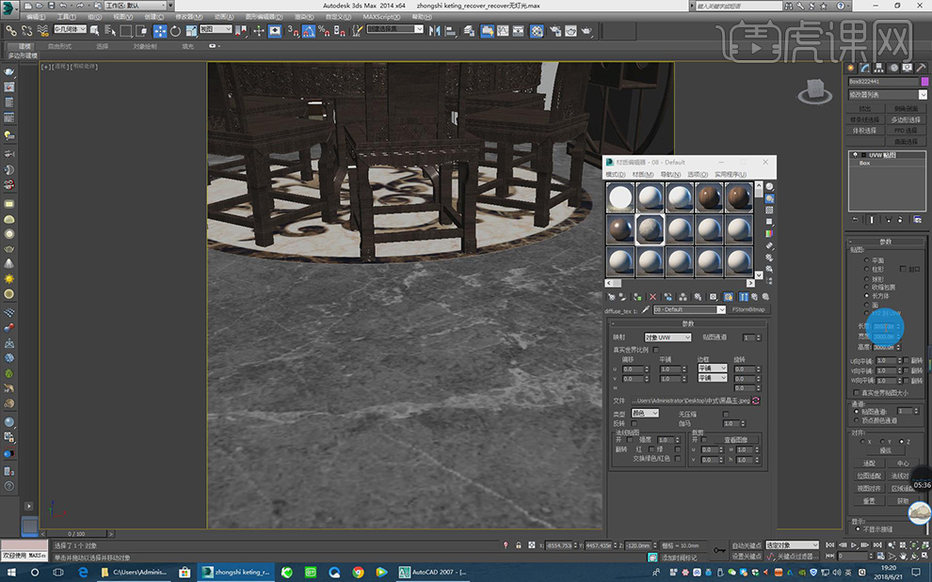Click the eyedropper pick material icon
Image resolution: width=932 pixels, height=582 pixels.
(646, 309)
